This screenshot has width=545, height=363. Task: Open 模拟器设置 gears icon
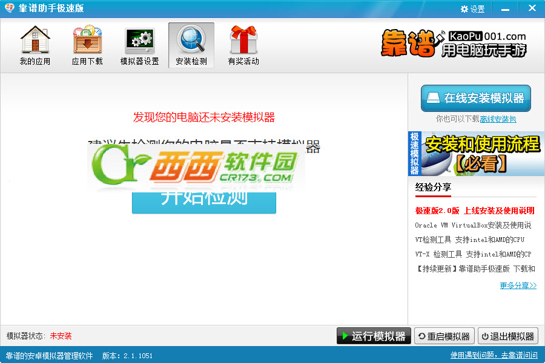click(x=139, y=45)
